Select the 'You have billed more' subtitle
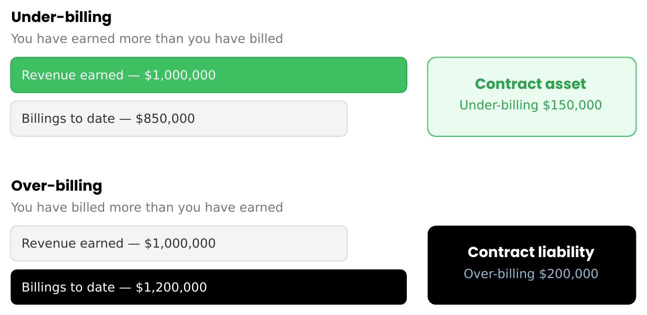The width and height of the screenshot is (647, 315). (x=147, y=207)
